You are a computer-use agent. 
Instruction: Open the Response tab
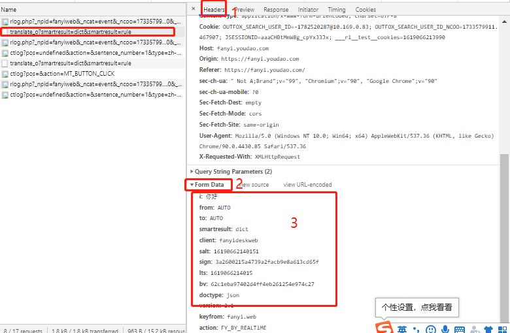(276, 10)
